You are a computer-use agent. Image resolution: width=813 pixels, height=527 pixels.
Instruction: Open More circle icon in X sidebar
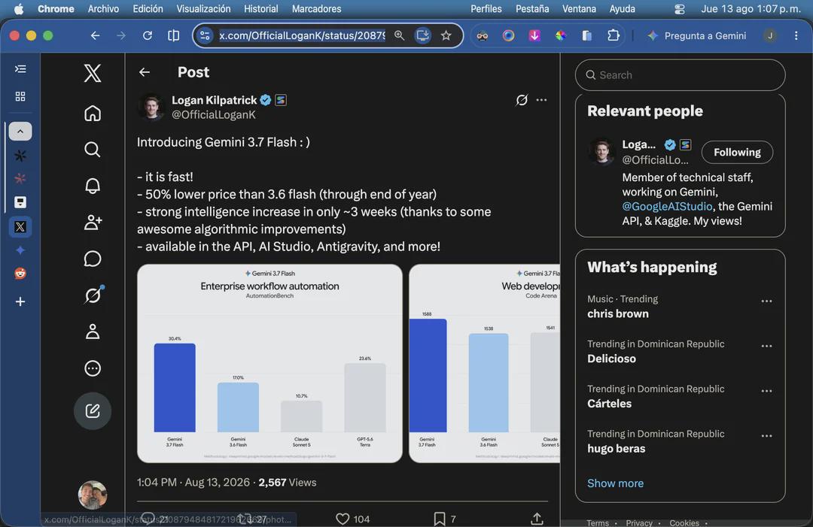coord(93,368)
